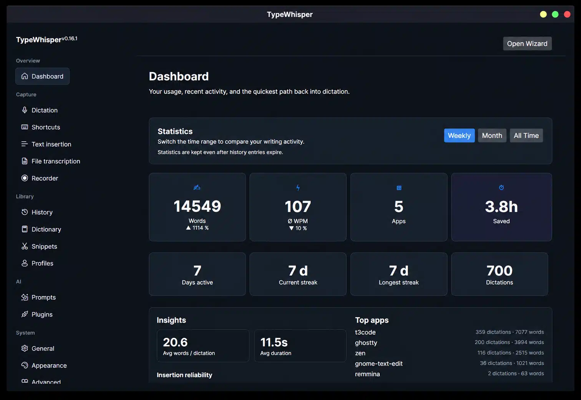Click the timer icon above Saved hours
581x400 pixels.
(x=501, y=187)
